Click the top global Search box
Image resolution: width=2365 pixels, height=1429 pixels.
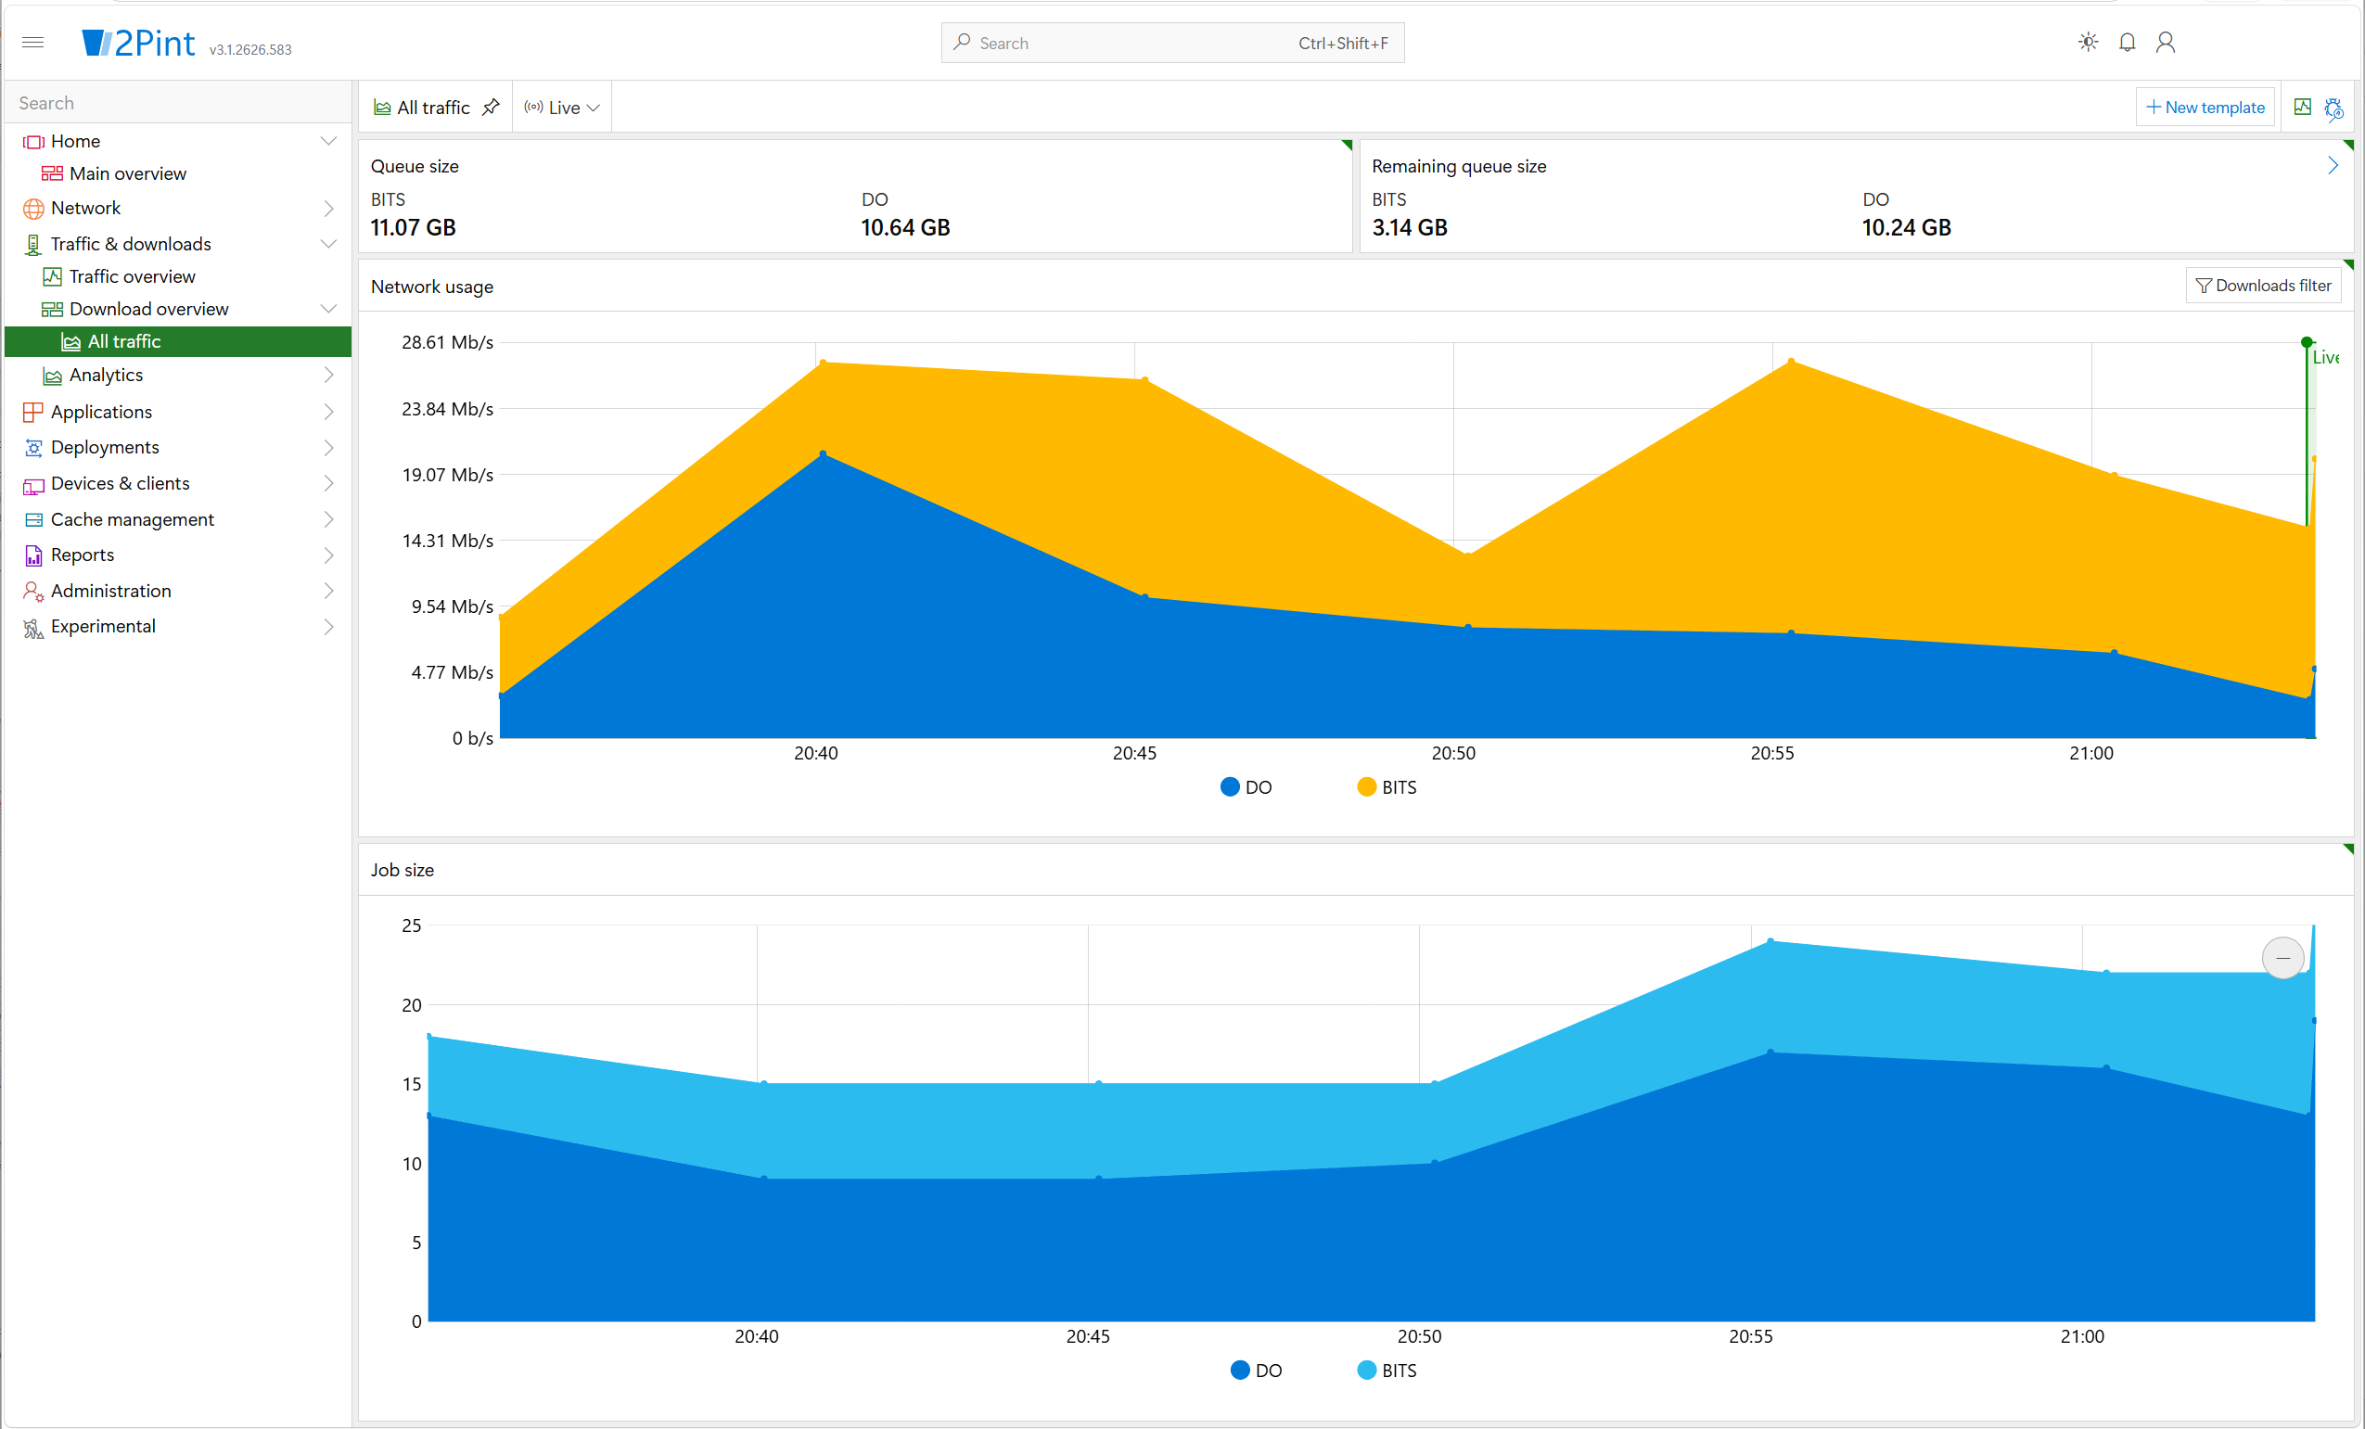(1172, 44)
